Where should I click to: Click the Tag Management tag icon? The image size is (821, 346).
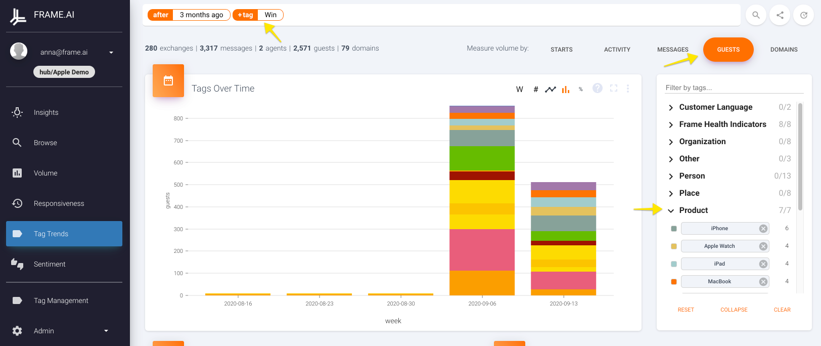pyautogui.click(x=17, y=300)
